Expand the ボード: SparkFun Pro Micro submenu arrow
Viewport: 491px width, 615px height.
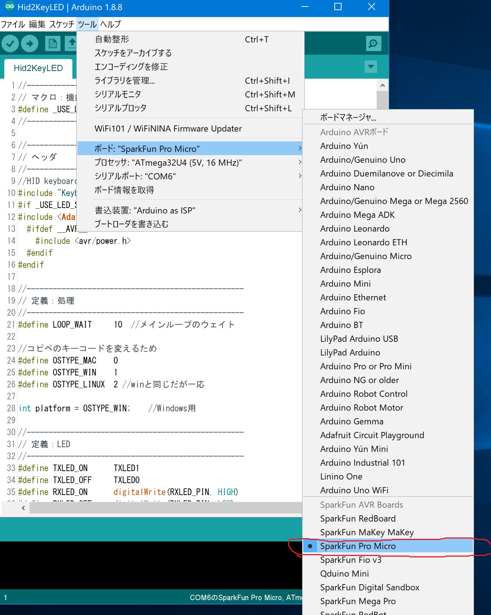click(x=300, y=148)
